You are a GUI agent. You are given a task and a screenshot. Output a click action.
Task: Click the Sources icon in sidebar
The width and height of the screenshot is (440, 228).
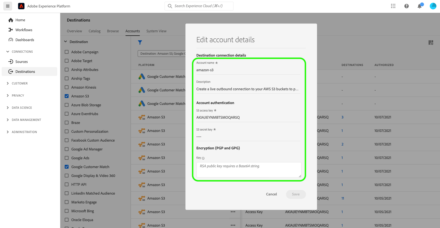(x=11, y=62)
